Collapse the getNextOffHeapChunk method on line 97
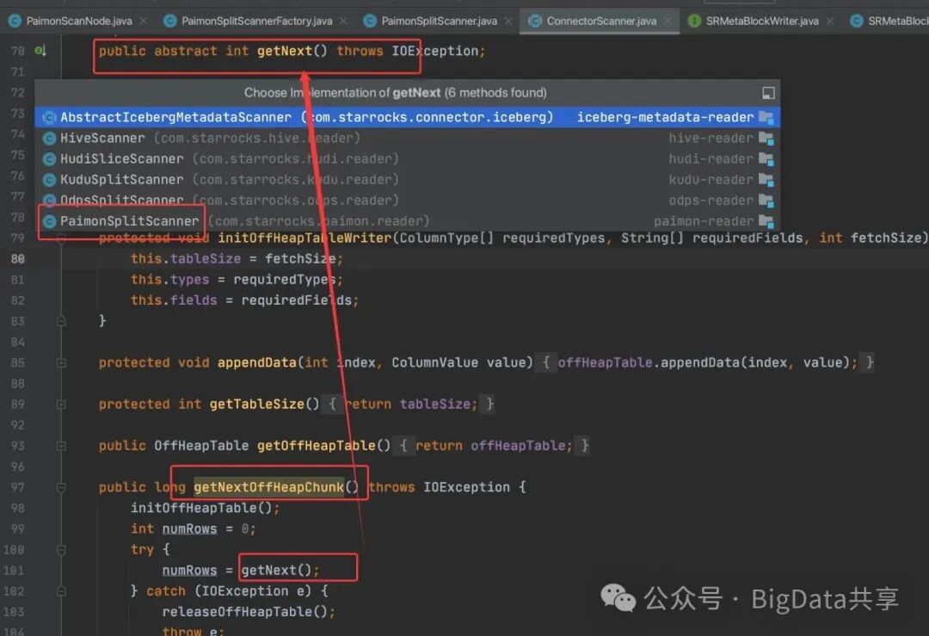 pos(61,487)
